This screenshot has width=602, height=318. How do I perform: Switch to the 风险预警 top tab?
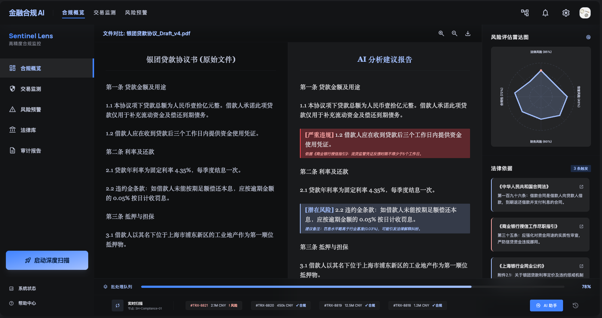pos(136,13)
